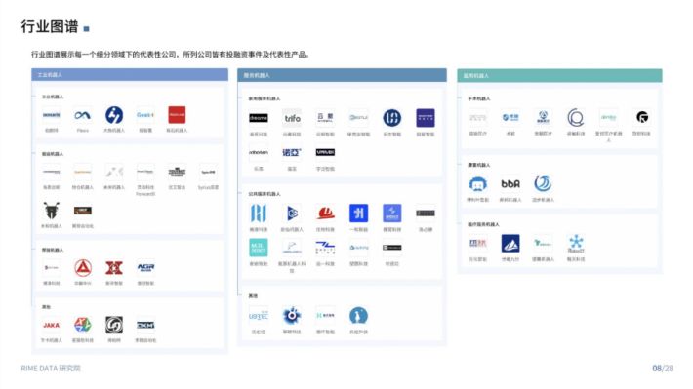Image resolution: width=693 pixels, height=389 pixels.
Task: Select the blue robot face logo
Action: 477,183
